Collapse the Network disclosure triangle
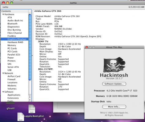 coord(3,73)
